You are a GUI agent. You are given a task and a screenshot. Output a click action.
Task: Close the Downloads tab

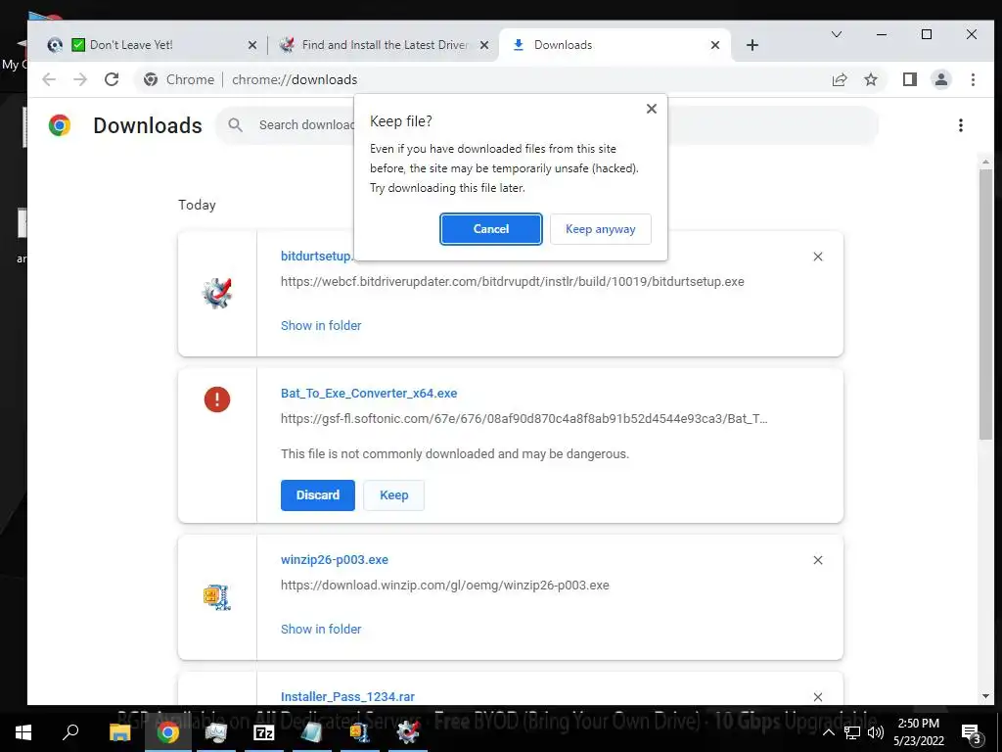click(x=715, y=45)
